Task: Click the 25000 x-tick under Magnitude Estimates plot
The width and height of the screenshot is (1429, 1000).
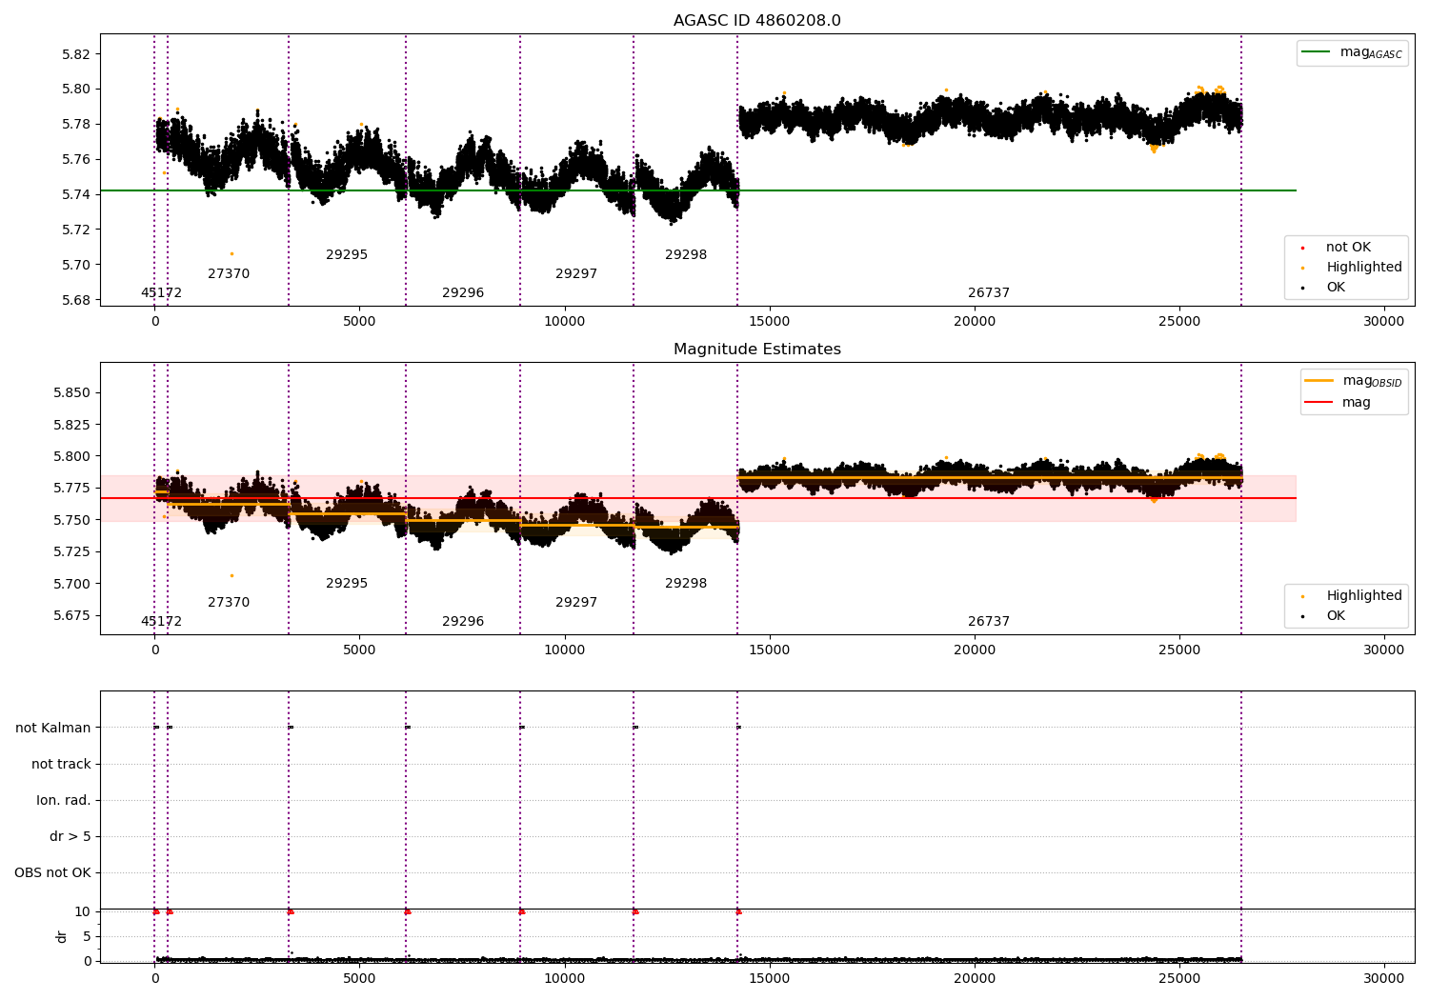Action: point(1179,650)
